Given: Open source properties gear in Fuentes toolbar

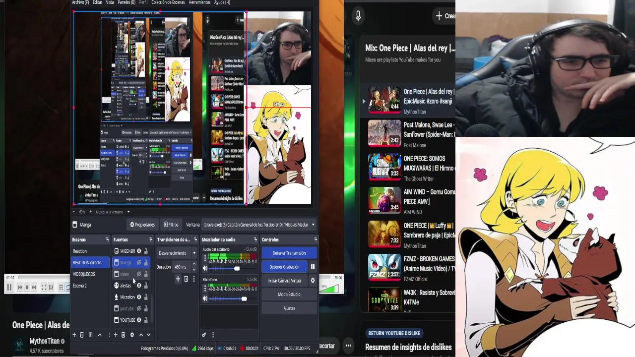Looking at the screenshot, I should click(x=132, y=335).
